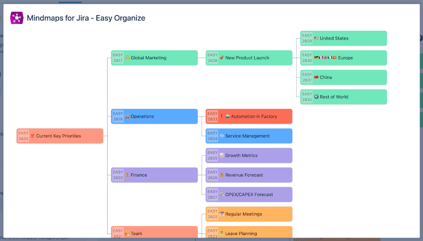Image resolution: width=423 pixels, height=241 pixels.
Task: Click the flying money icon on OPEX/CAPEX Forecast
Action: pos(222,194)
